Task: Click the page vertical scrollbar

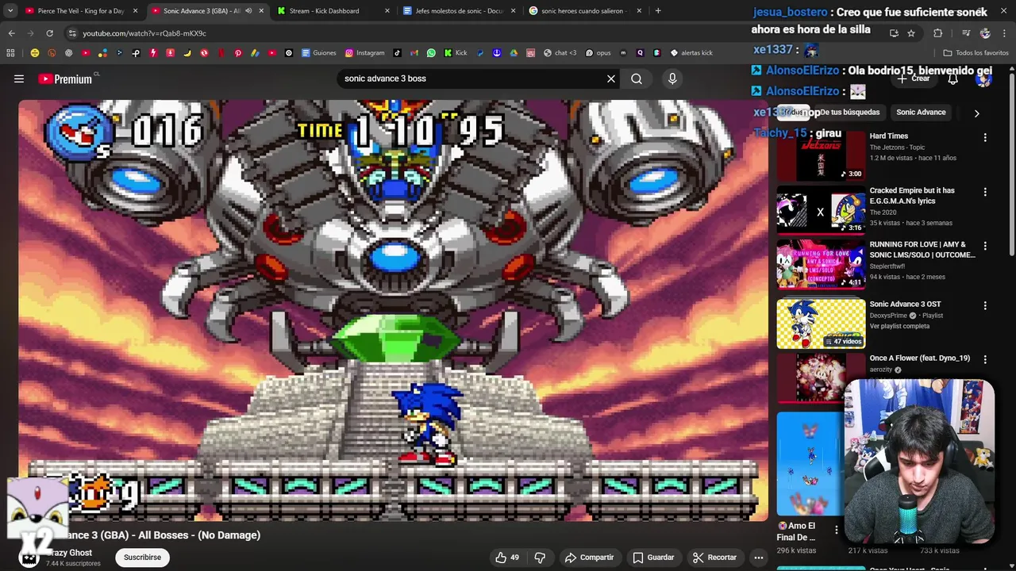Action: coord(1011,163)
